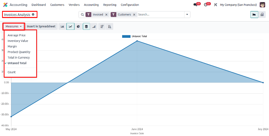Open the messages conversations icon
Viewport: 269px width, 136px height.
coord(195,5)
